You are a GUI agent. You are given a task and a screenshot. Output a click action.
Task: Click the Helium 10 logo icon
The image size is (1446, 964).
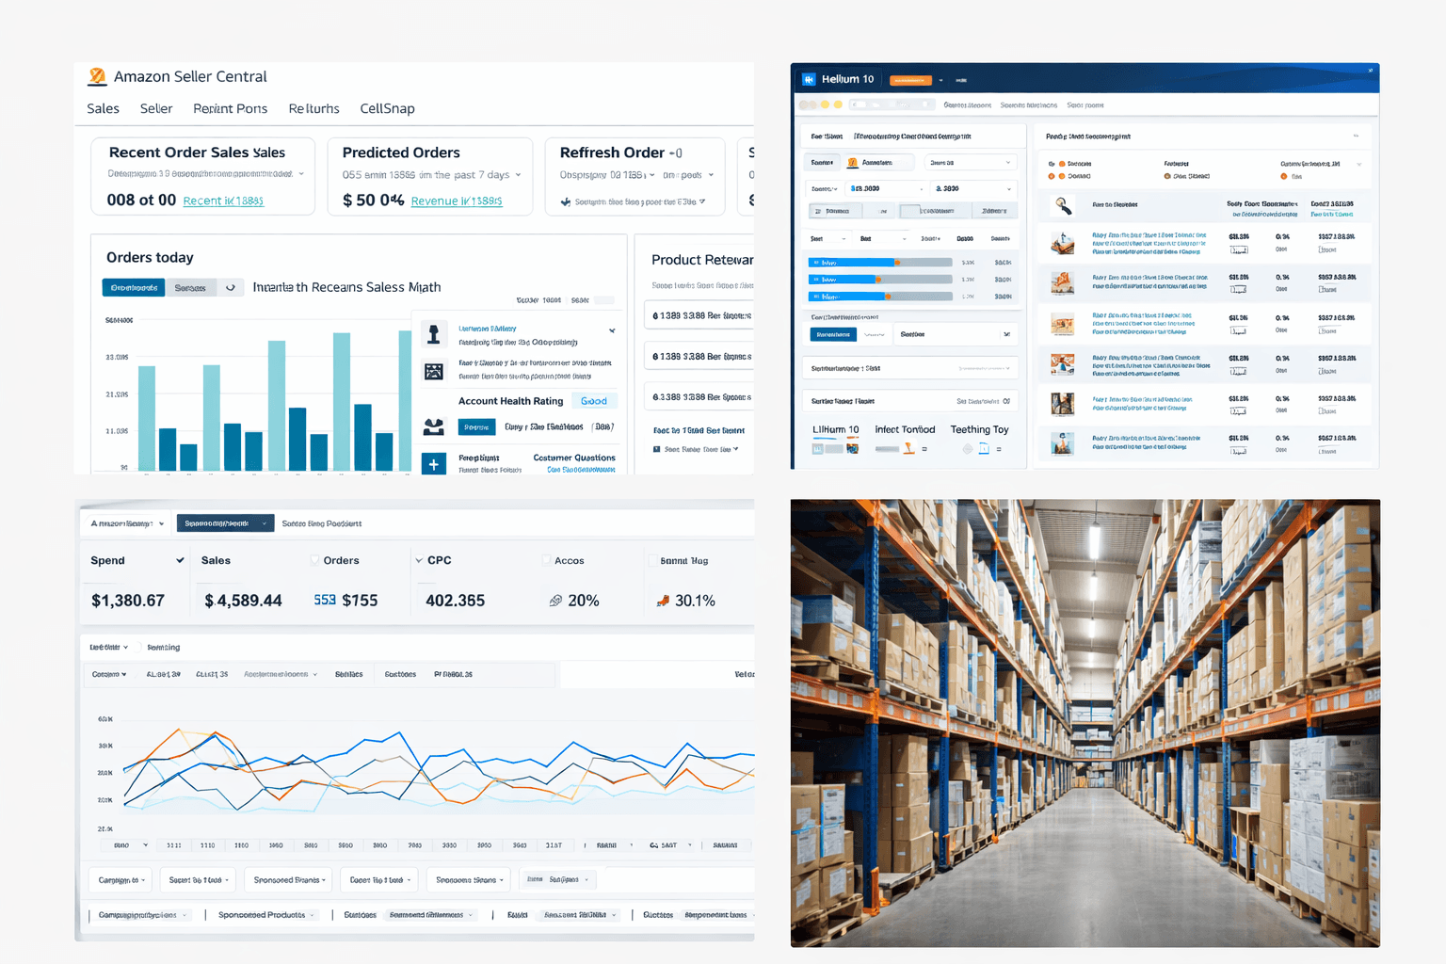[809, 79]
